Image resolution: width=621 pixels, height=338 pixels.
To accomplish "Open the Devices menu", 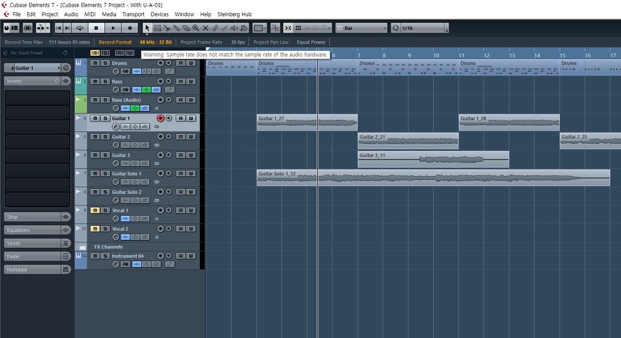I will pos(159,14).
